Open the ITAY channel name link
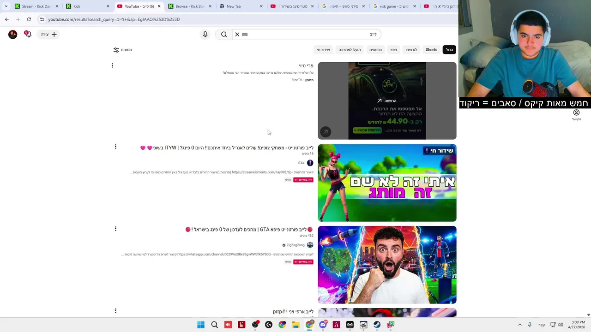The height and width of the screenshot is (332, 591). pos(301,163)
